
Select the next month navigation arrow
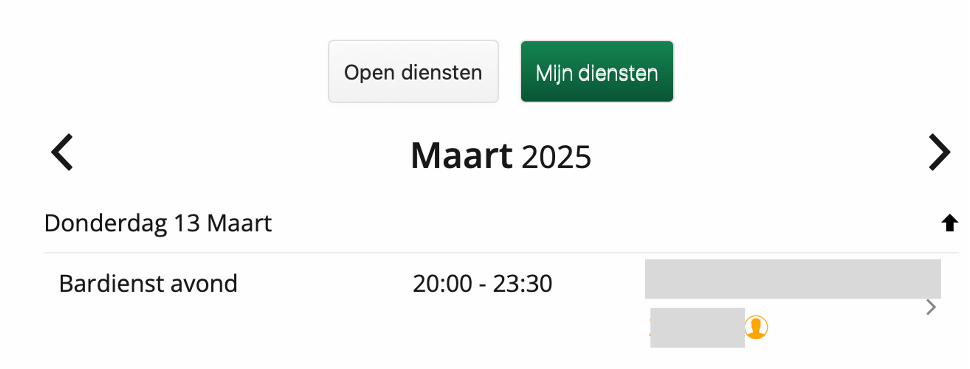pos(939,153)
